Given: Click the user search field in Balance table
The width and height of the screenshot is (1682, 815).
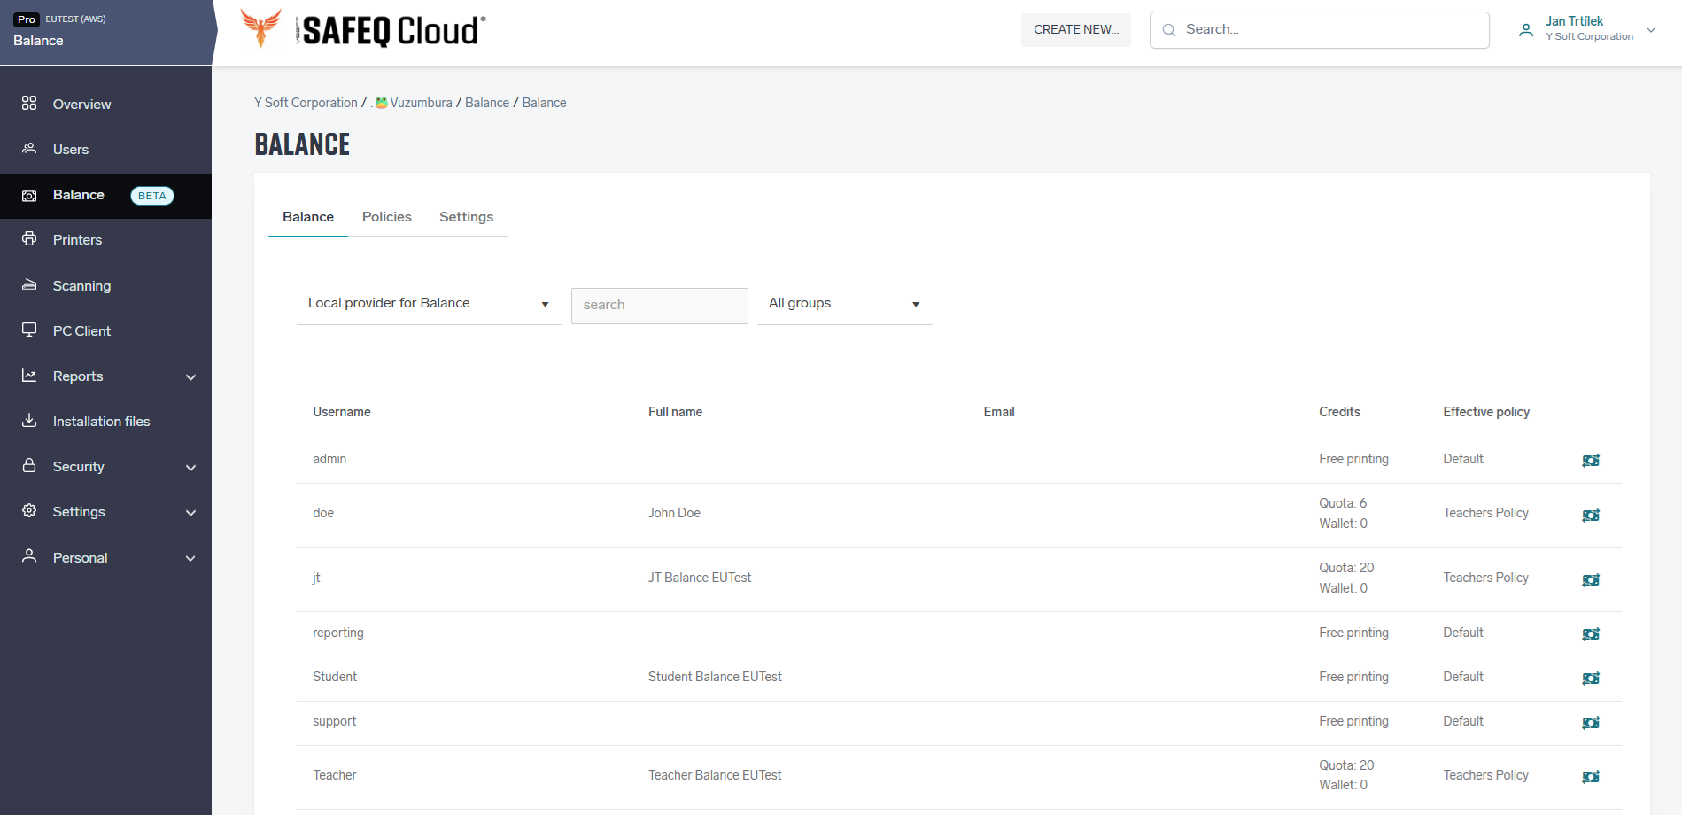Looking at the screenshot, I should [660, 306].
